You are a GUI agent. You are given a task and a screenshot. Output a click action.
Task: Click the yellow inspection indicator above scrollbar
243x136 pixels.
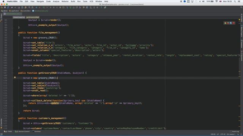239,20
